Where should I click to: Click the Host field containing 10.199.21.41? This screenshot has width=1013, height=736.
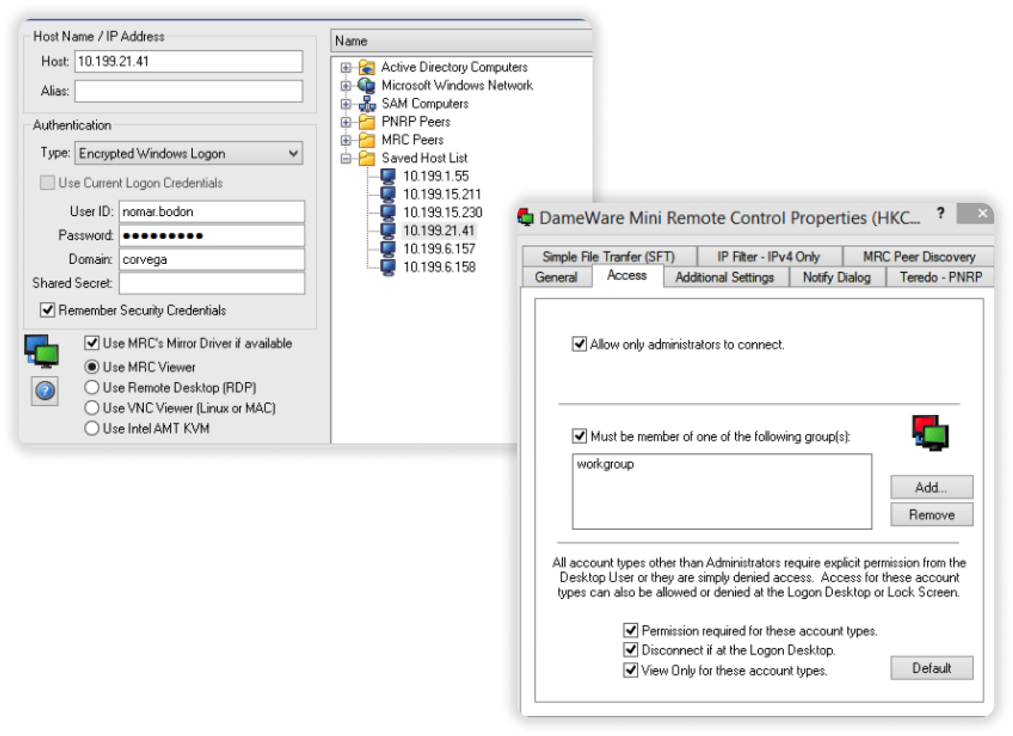189,61
